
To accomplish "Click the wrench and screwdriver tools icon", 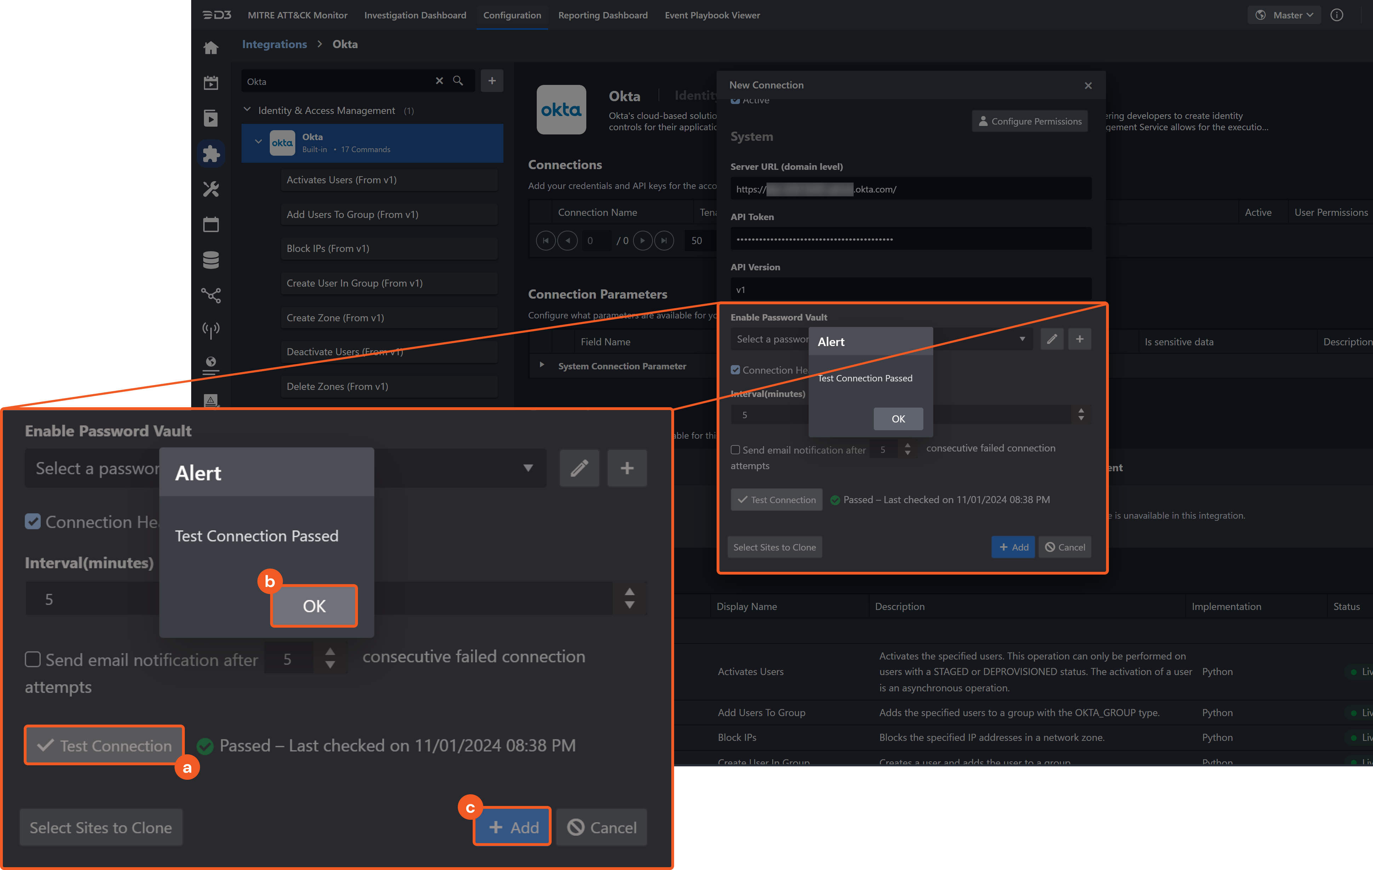I will [x=211, y=189].
